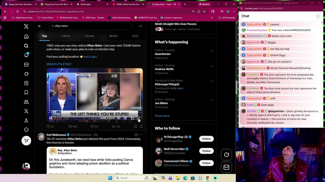Pause the Fox News video
Viewport: 325px width, 182px height.
51,118
